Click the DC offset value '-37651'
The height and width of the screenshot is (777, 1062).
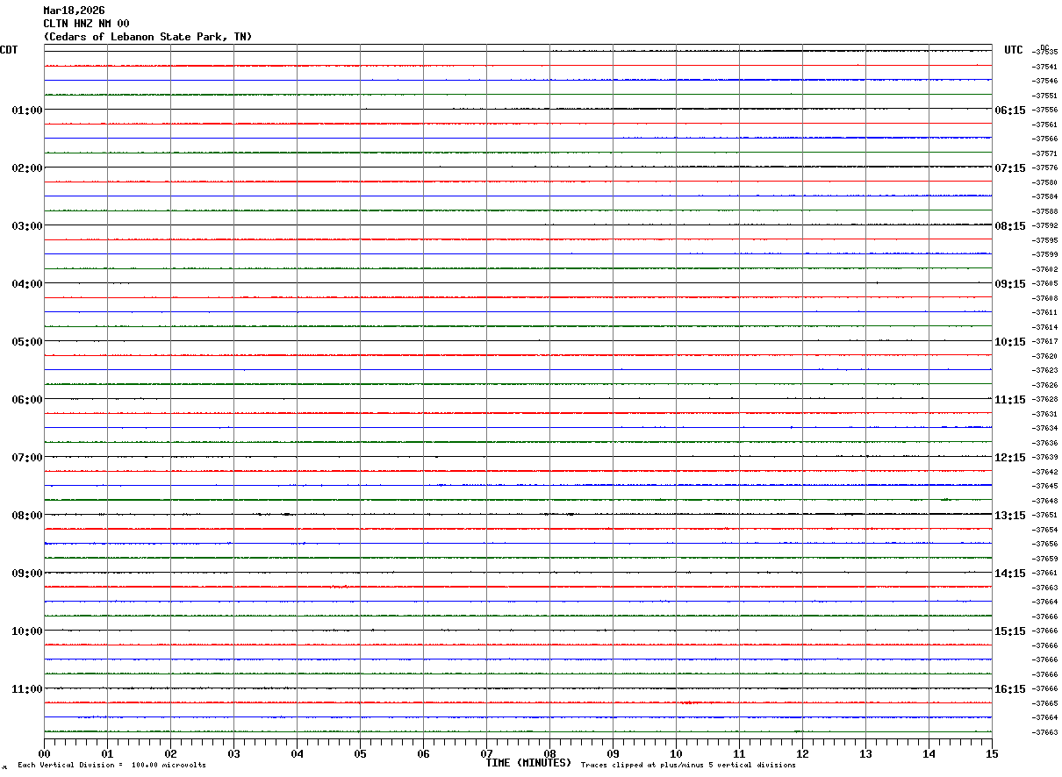tap(1044, 515)
